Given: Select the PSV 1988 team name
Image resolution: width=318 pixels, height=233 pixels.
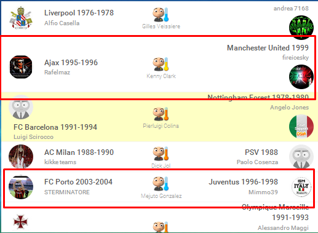Looking at the screenshot, I should coord(261,152).
